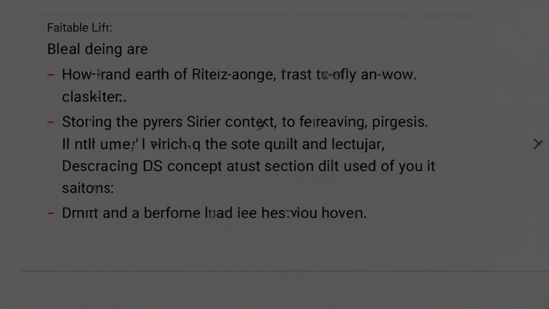Select the "Bleal deing are" title text
Screen dimensions: 549x309
97,49
